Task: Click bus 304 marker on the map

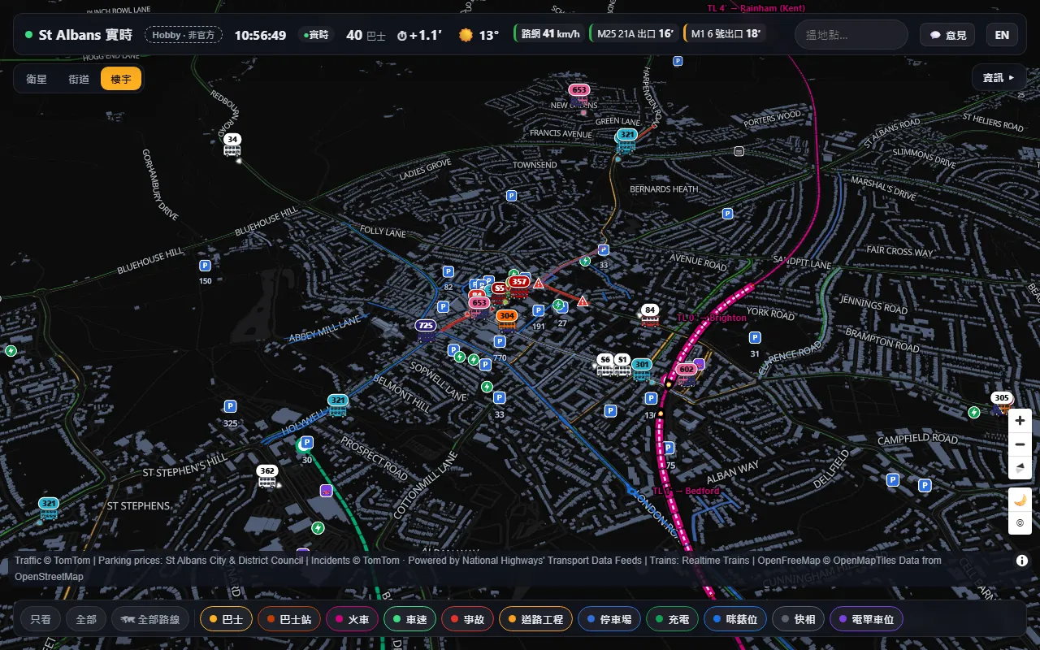Action: 507,319
